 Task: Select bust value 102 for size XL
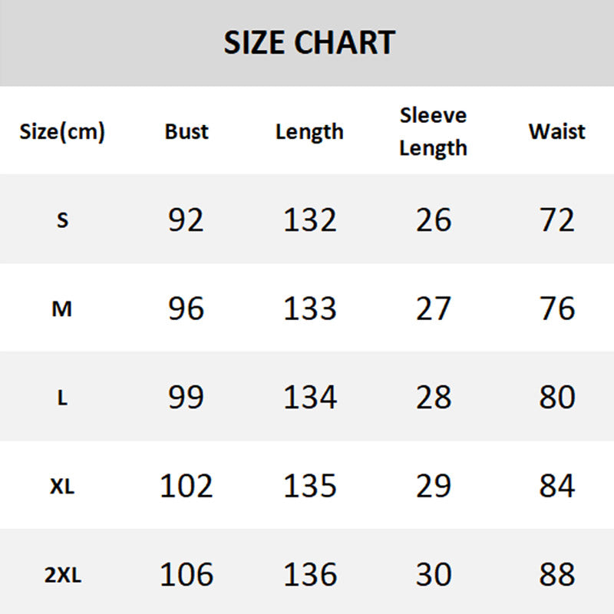(x=186, y=486)
